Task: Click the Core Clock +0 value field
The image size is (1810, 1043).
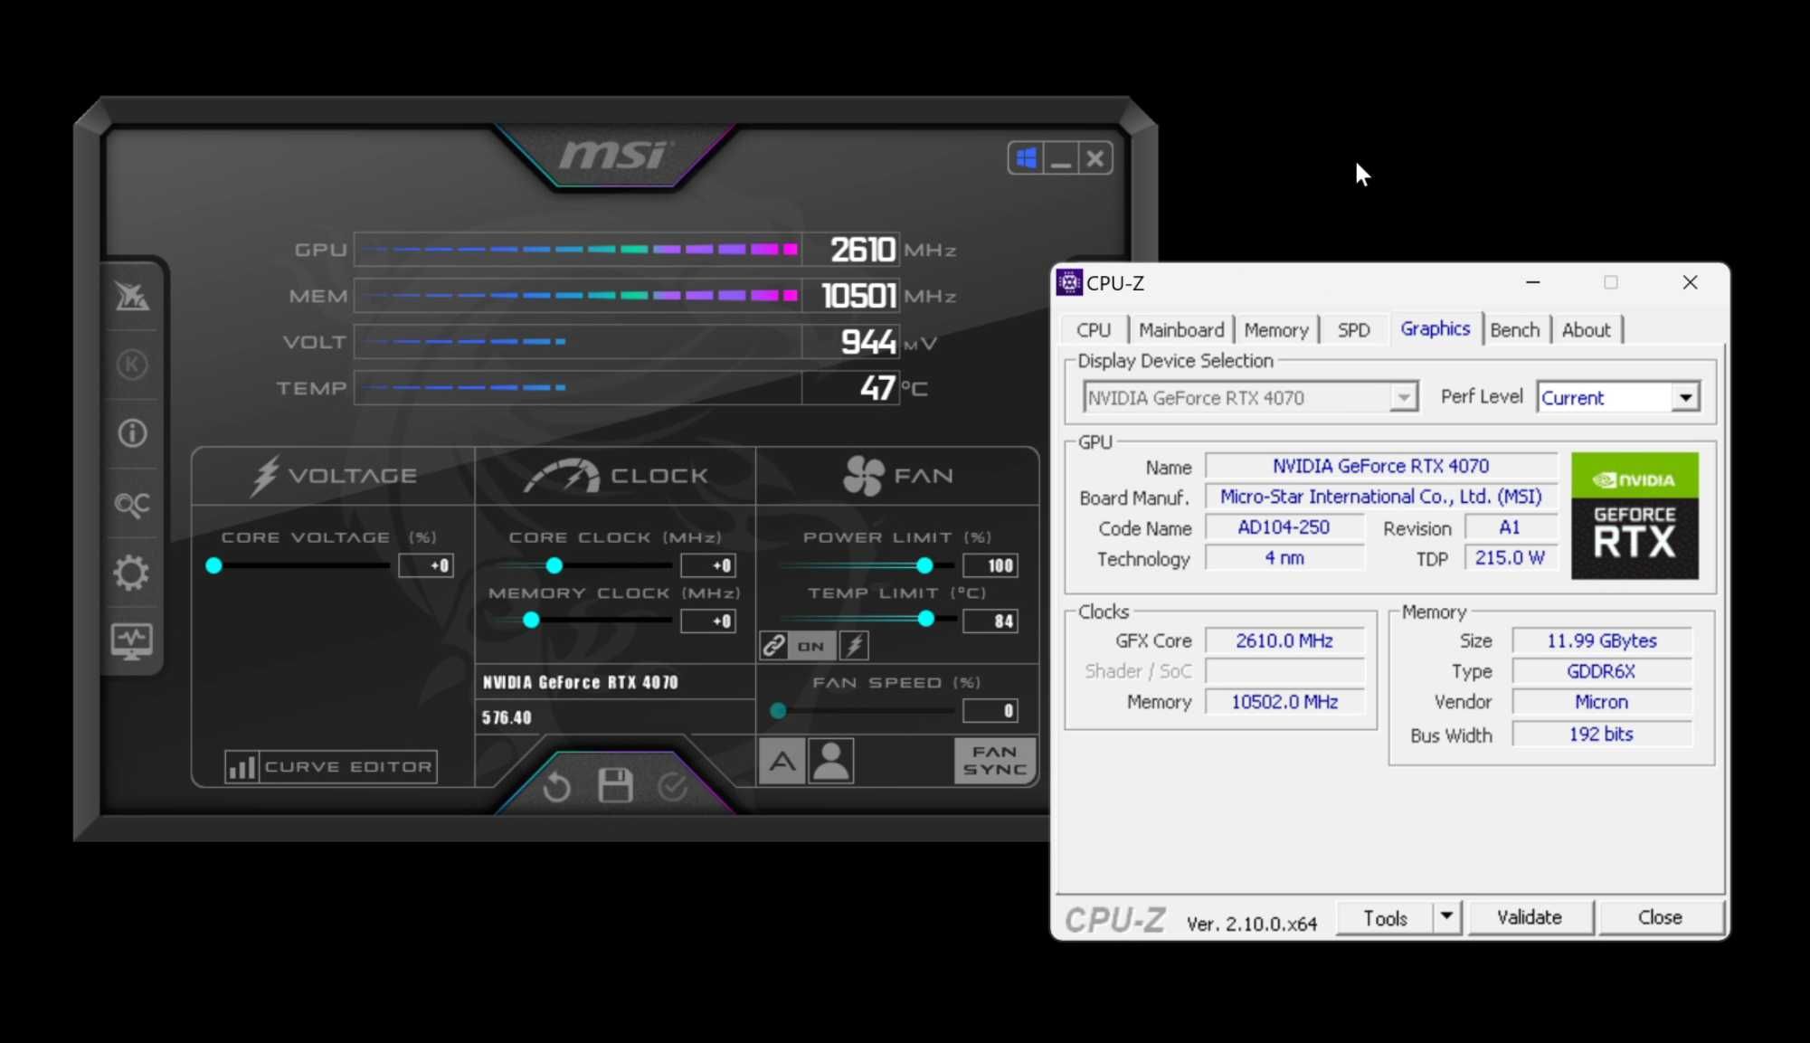Action: pos(708,566)
